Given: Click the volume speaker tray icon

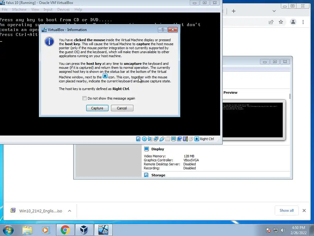Looking at the screenshot, I should (x=283, y=230).
